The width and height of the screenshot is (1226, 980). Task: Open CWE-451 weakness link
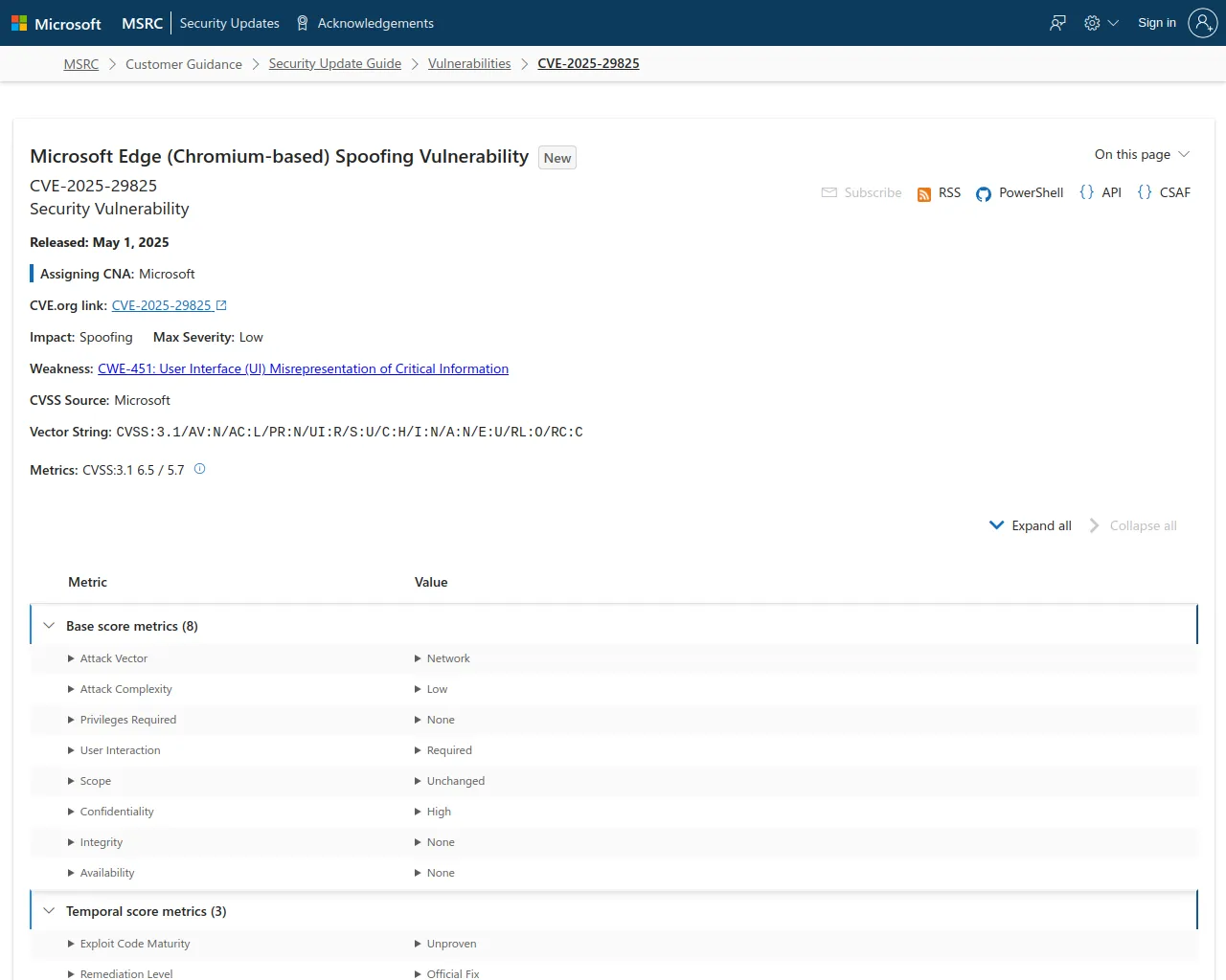point(303,368)
